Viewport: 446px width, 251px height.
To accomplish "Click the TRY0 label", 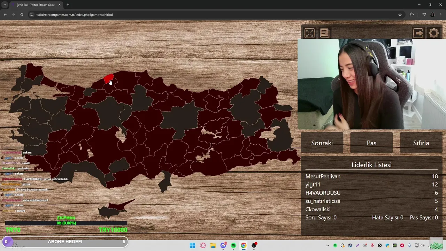I will [13, 230].
